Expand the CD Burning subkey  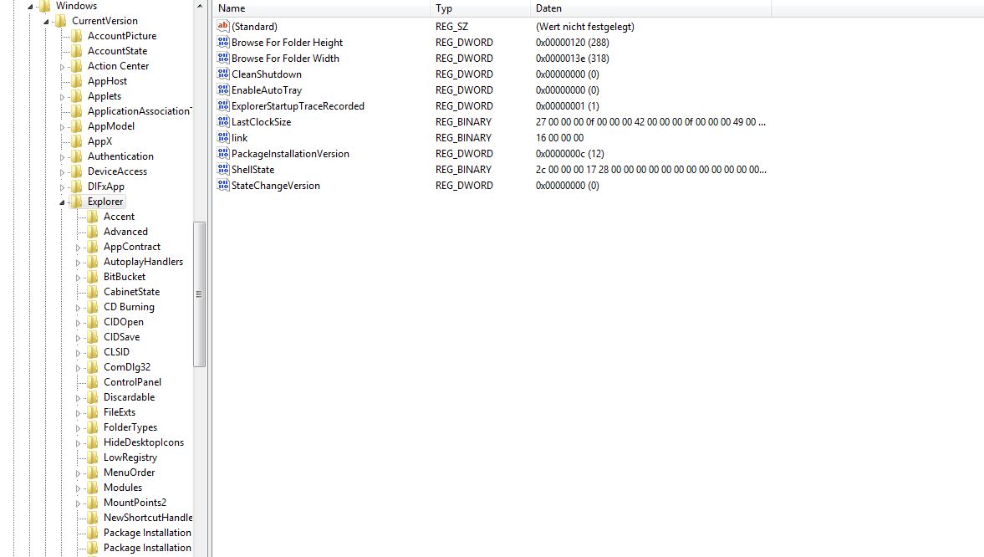(78, 308)
